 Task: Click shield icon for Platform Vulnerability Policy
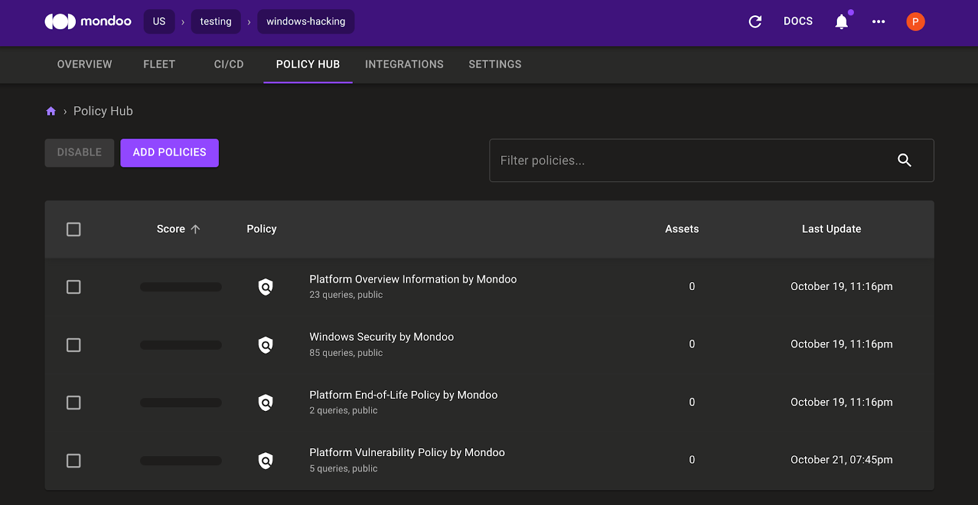pyautogui.click(x=265, y=460)
